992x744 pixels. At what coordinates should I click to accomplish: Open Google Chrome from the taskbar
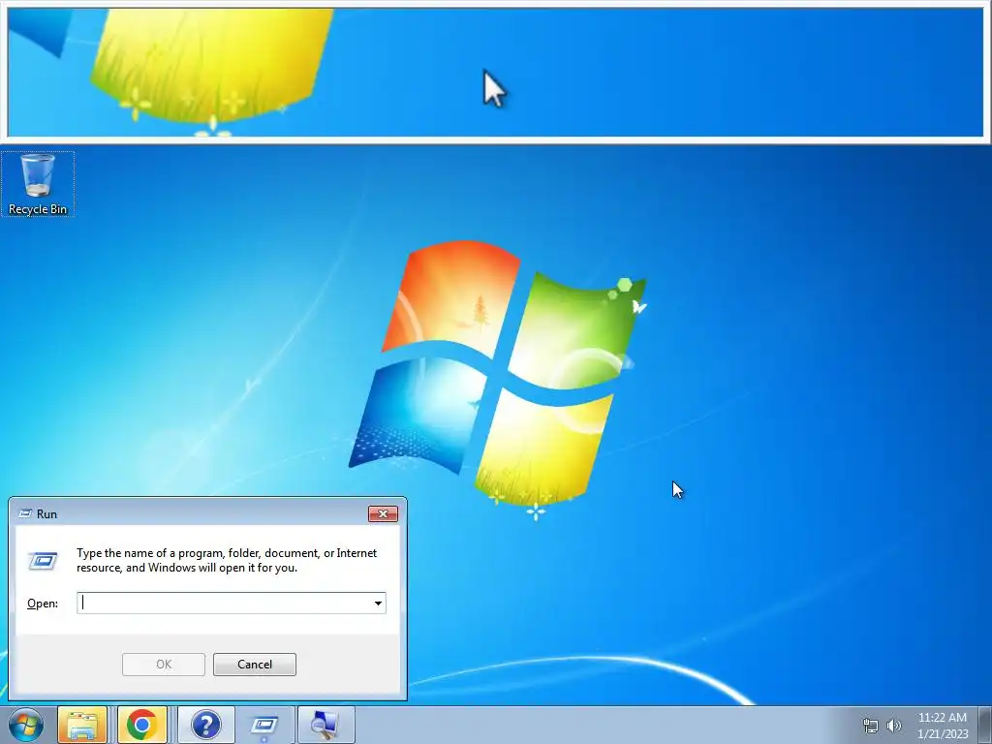[141, 725]
